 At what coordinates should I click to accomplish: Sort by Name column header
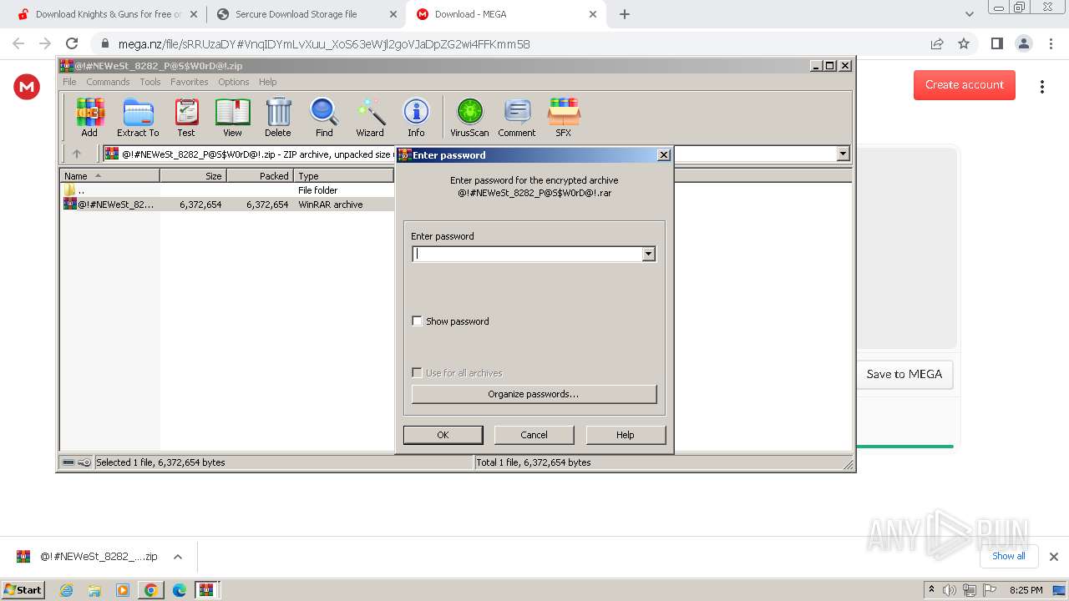(110, 176)
